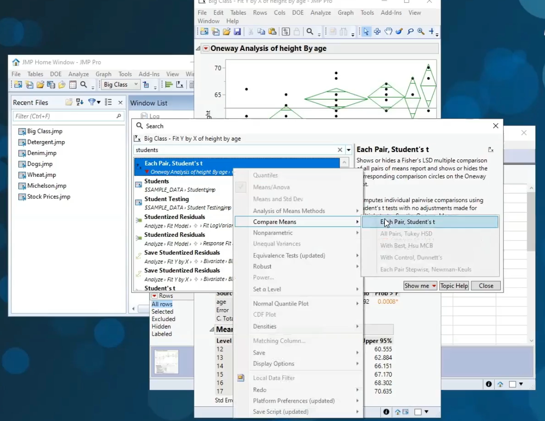Open the red triangle menu on Oneway Analysis

pyautogui.click(x=206, y=48)
